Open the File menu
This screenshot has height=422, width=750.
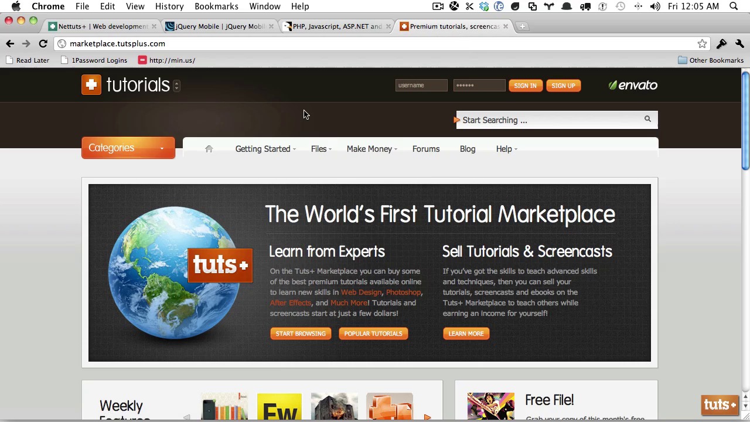(82, 6)
